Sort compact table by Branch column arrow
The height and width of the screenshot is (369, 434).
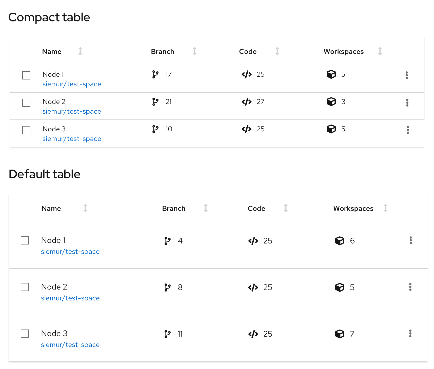coord(194,51)
